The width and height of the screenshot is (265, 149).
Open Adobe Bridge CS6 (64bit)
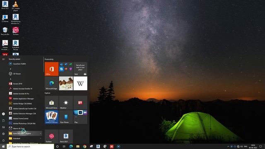coord(25,103)
